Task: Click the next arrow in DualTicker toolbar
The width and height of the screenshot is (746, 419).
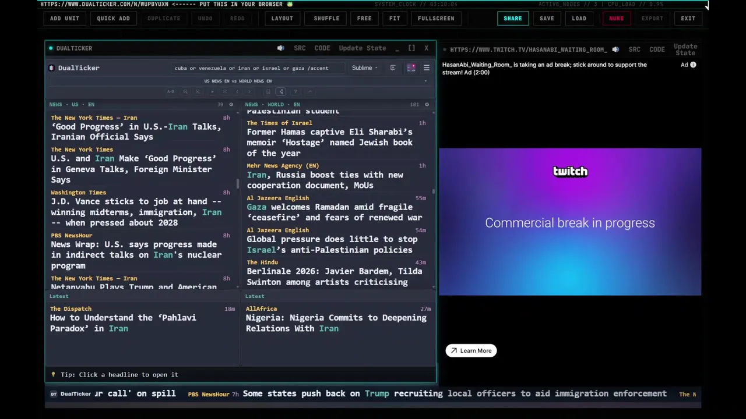Action: (249, 91)
